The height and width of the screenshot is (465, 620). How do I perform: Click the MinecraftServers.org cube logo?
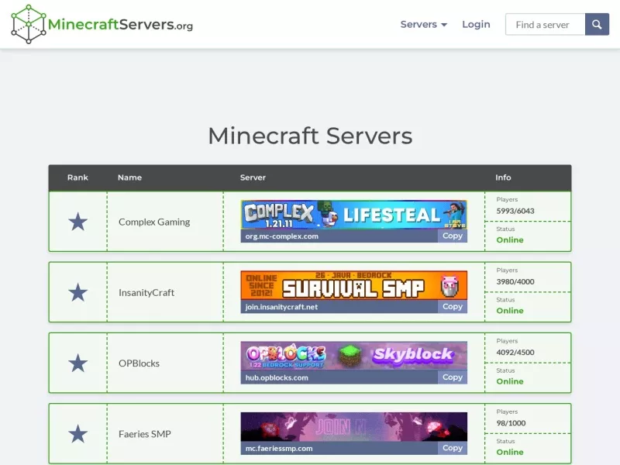click(29, 24)
